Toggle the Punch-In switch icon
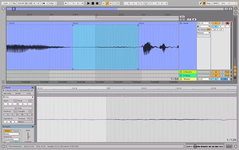 pyautogui.click(x=141, y=3)
